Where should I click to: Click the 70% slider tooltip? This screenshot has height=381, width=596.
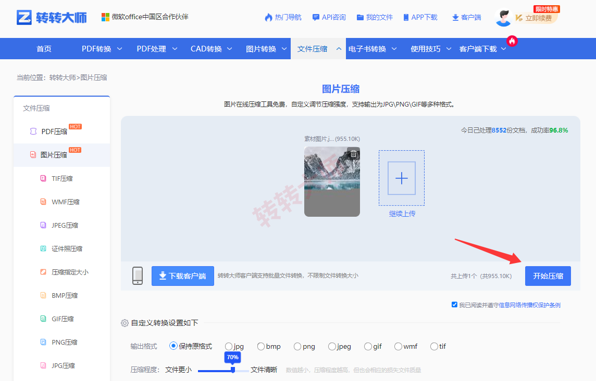click(232, 357)
